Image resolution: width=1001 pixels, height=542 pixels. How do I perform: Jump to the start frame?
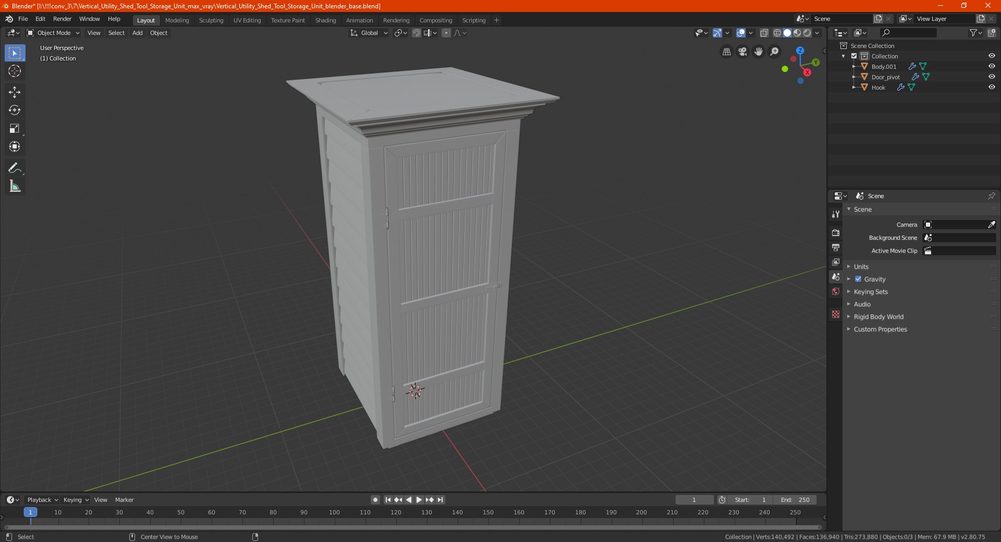coord(388,500)
